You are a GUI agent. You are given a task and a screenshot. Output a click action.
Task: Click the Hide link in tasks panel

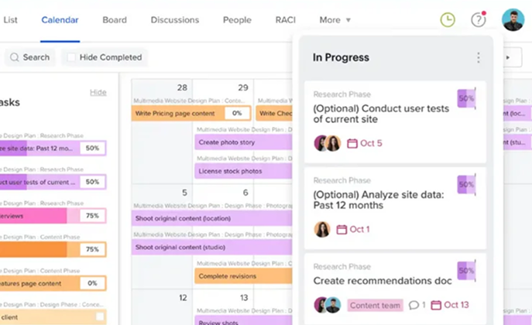pos(98,92)
